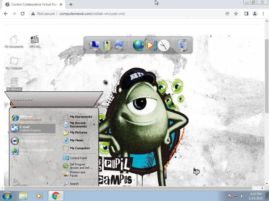This screenshot has height=201, width=269.
Task: Click the Not secure warning badge
Action: [x=43, y=14]
